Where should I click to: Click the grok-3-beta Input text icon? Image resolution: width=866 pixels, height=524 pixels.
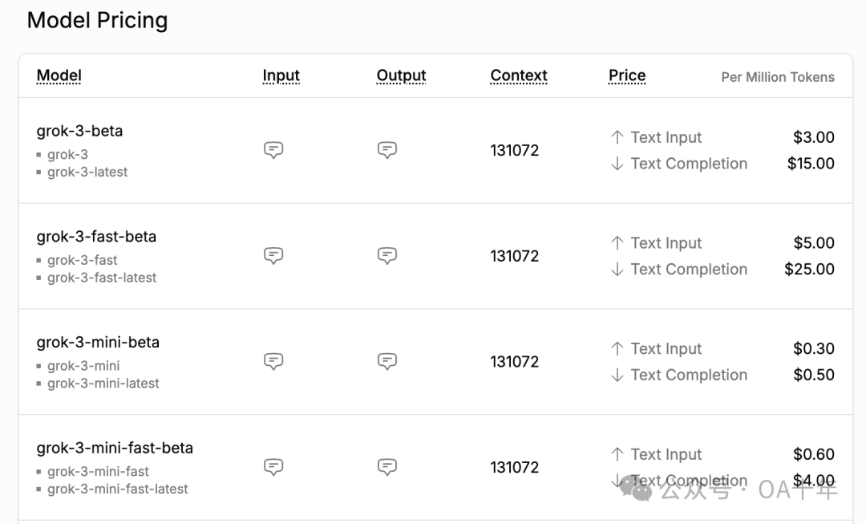(273, 150)
